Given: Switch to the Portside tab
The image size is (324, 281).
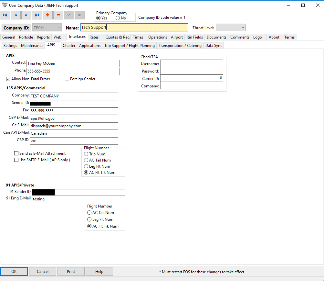Looking at the screenshot, I should coord(26,37).
